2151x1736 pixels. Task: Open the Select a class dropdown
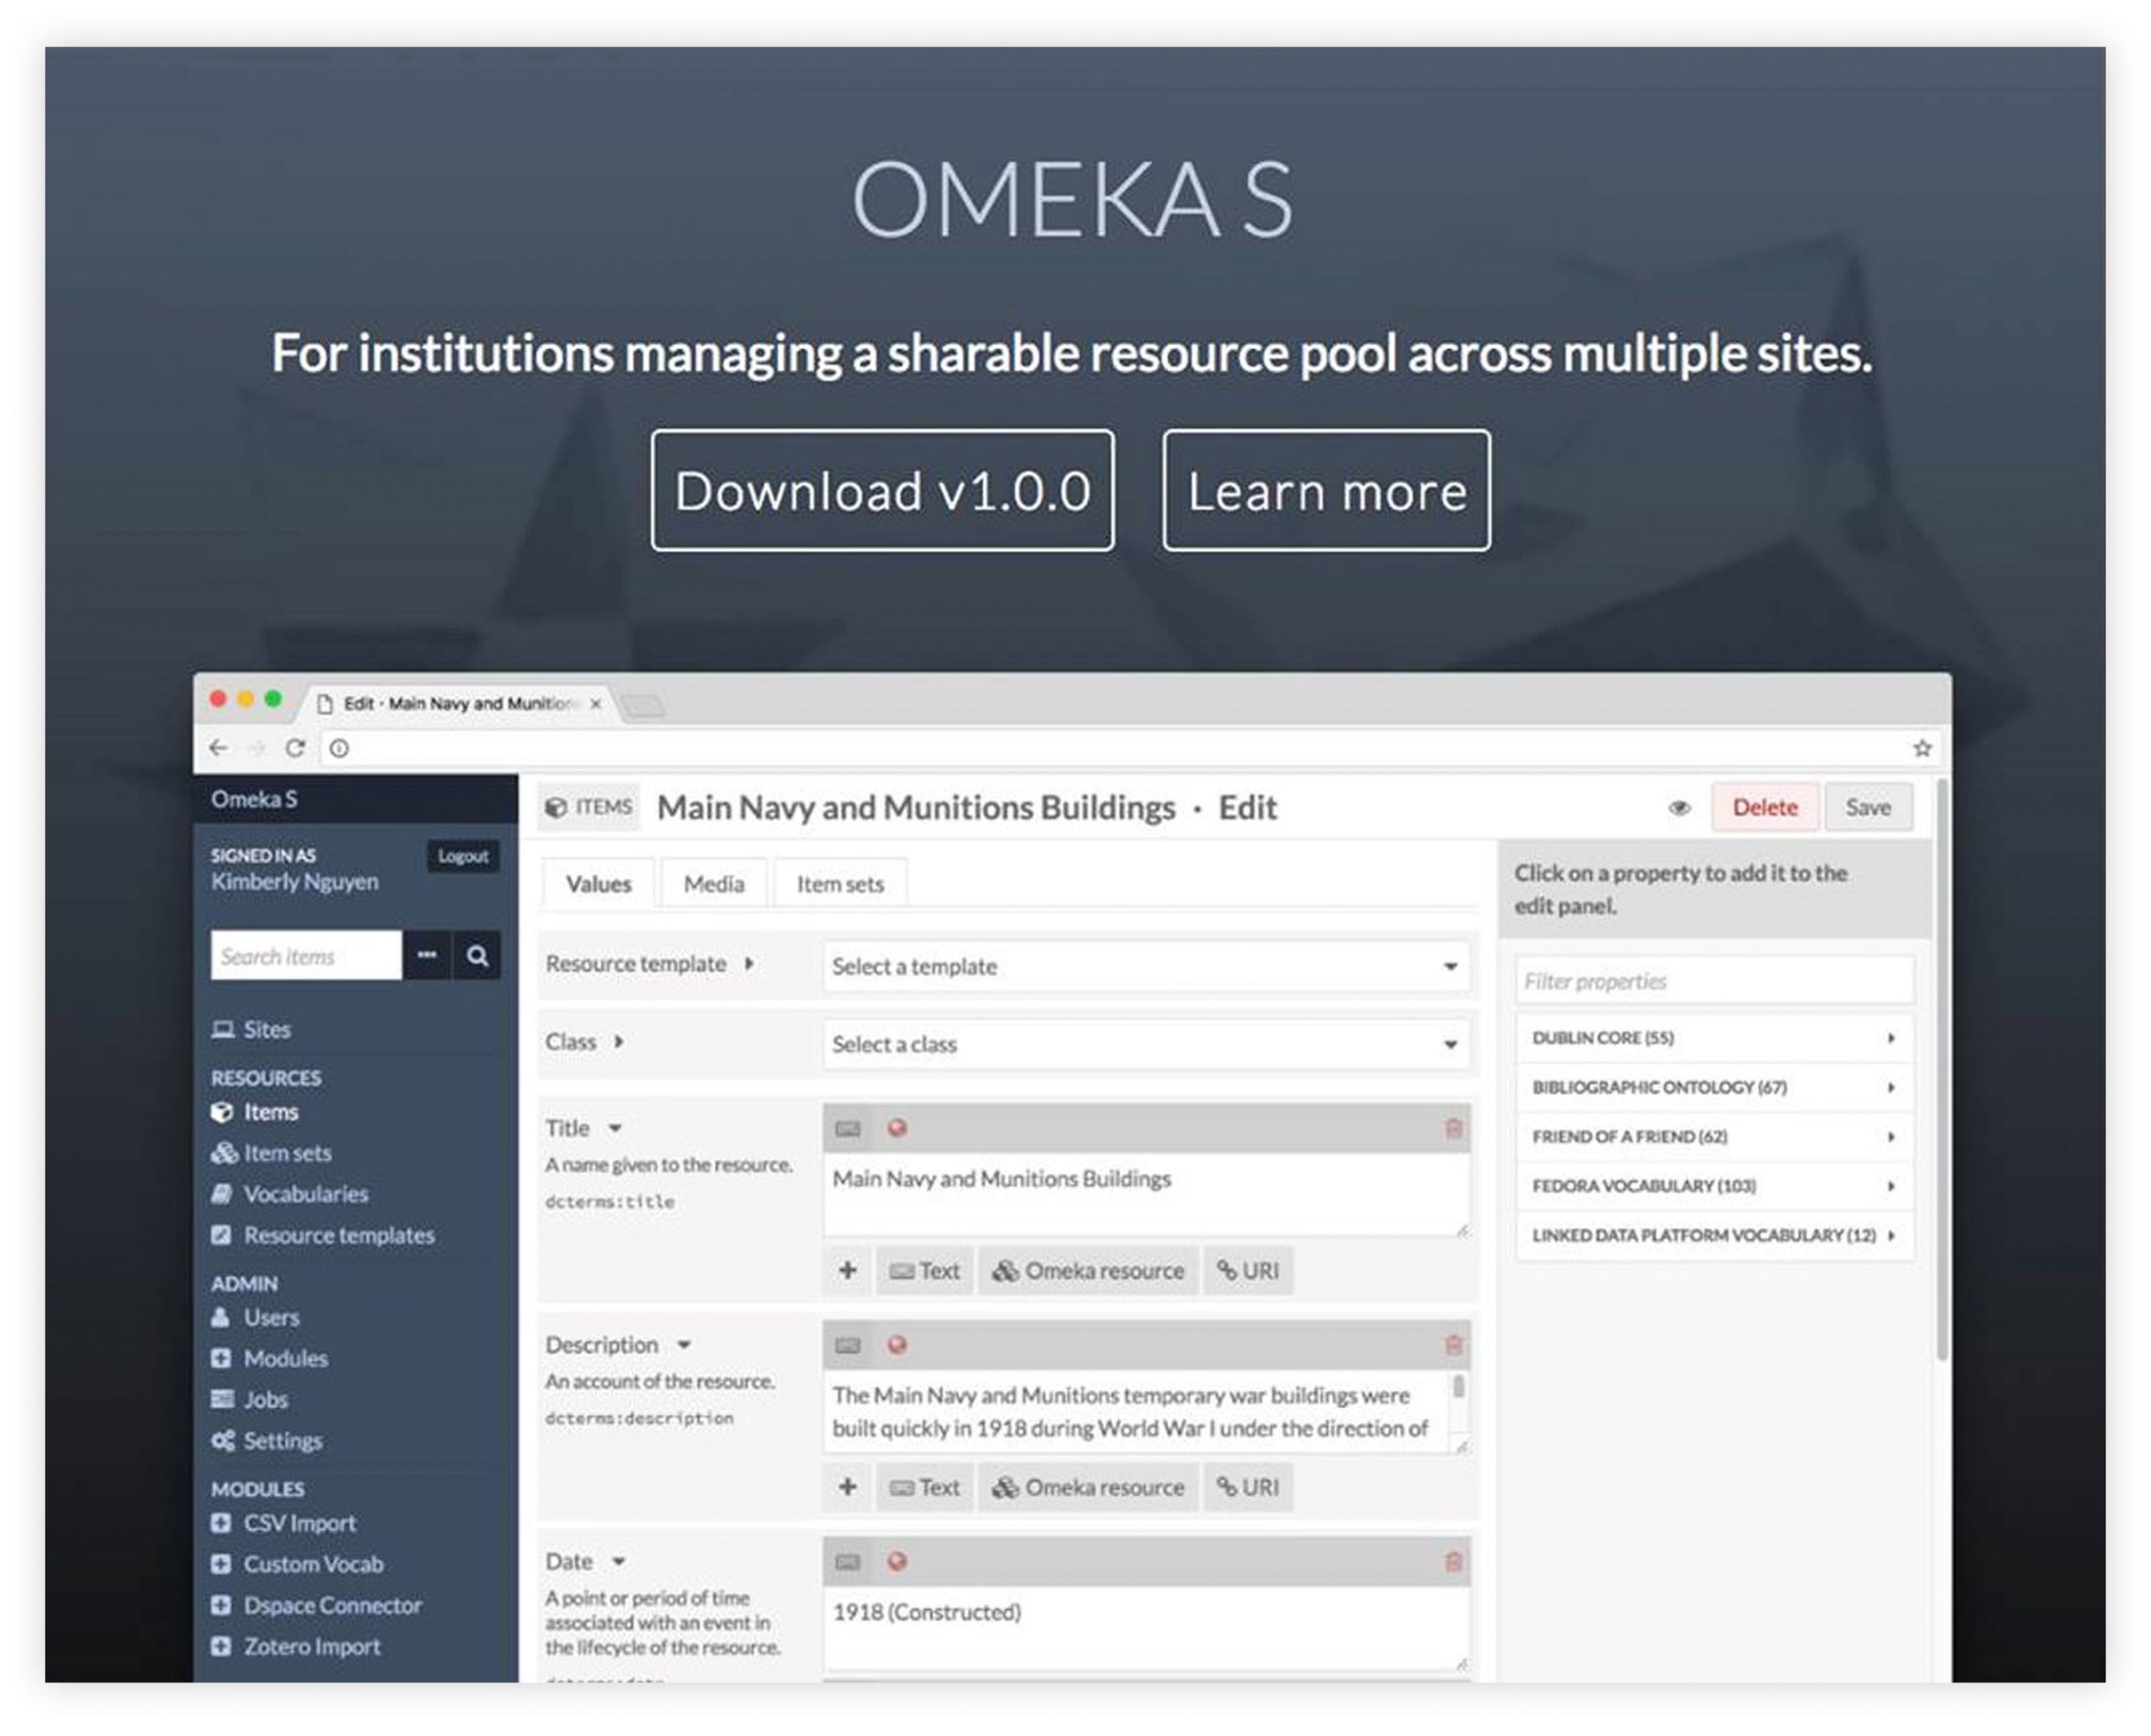click(1144, 1044)
